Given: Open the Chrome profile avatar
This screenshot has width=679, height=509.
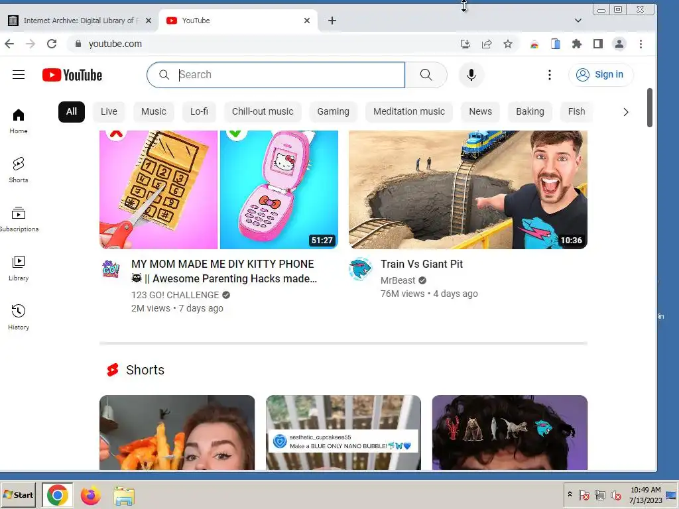Looking at the screenshot, I should coord(619,44).
